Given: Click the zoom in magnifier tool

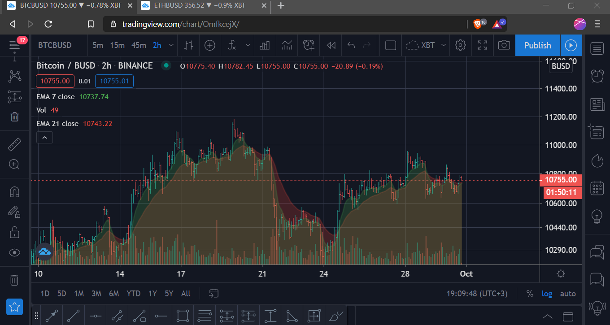Looking at the screenshot, I should tap(14, 165).
